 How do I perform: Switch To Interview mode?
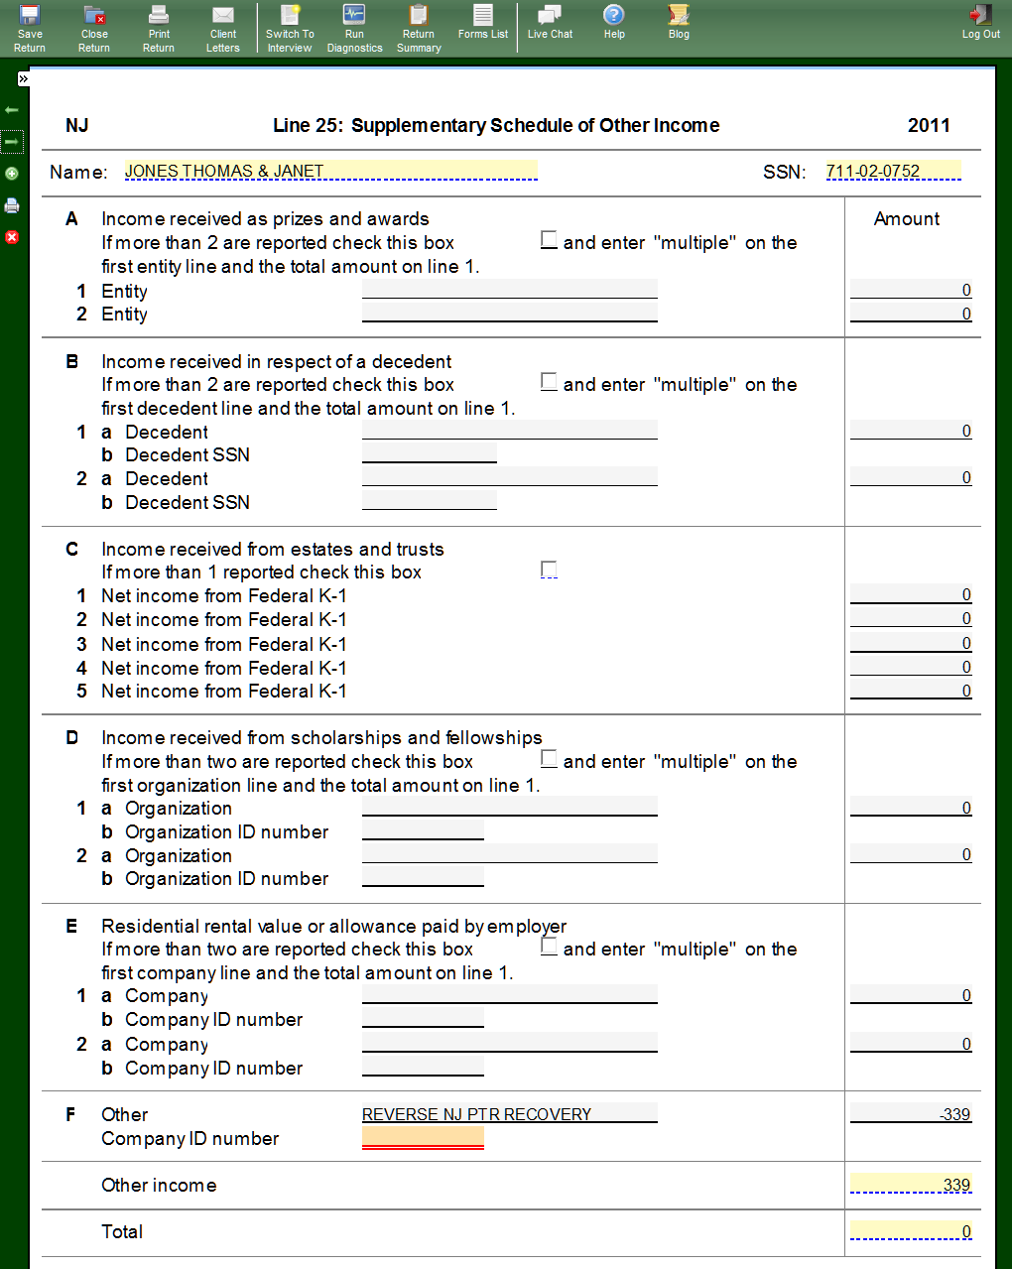[290, 28]
